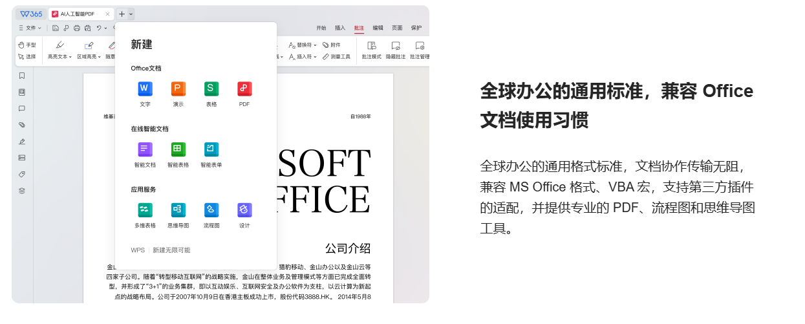Expand the 文件 menu dropdown

click(30, 28)
